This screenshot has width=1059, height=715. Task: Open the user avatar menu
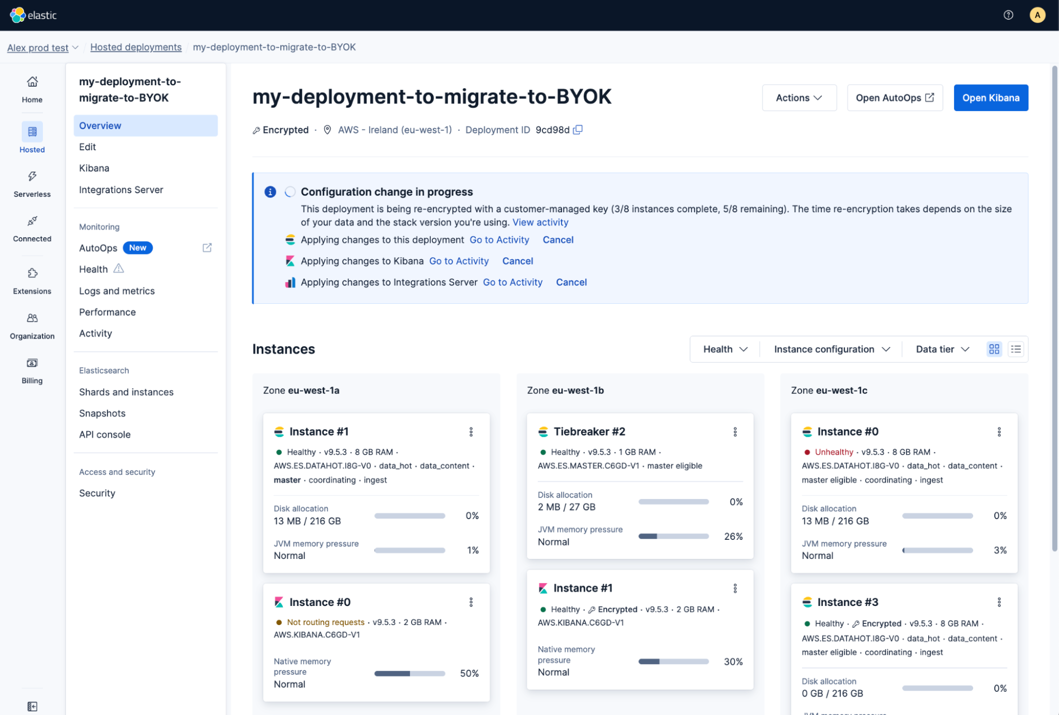[x=1037, y=15]
